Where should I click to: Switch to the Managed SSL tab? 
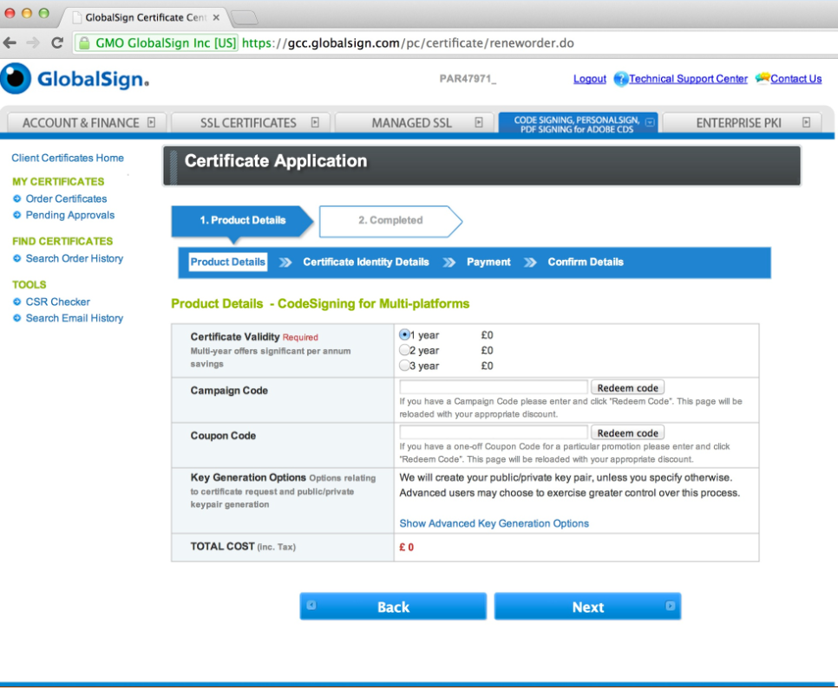pyautogui.click(x=412, y=123)
